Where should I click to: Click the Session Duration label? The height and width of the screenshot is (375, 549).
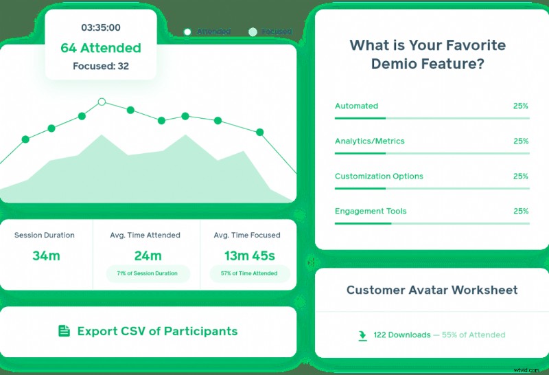tap(45, 235)
